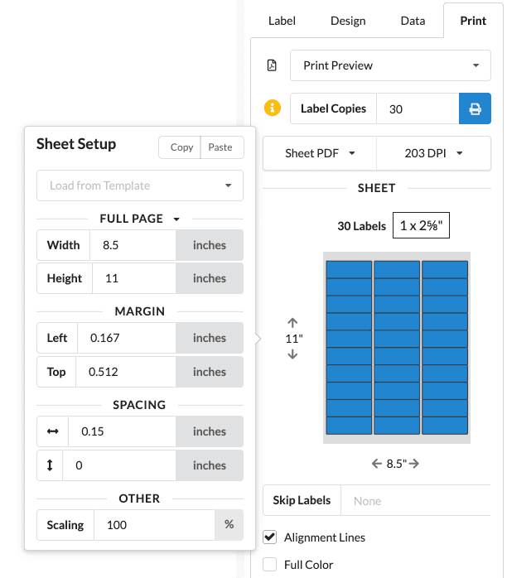
Task: Click the blue printer icon button
Action: pyautogui.click(x=475, y=108)
